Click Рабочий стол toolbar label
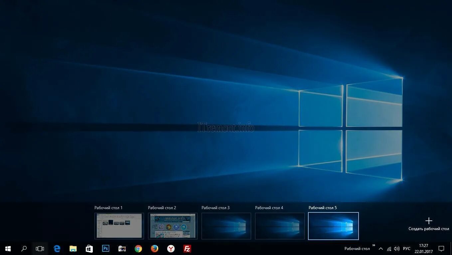The width and height of the screenshot is (452, 255). 357,249
